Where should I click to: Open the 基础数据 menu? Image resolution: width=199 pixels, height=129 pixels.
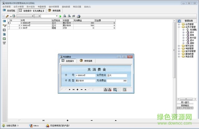point(66,7)
